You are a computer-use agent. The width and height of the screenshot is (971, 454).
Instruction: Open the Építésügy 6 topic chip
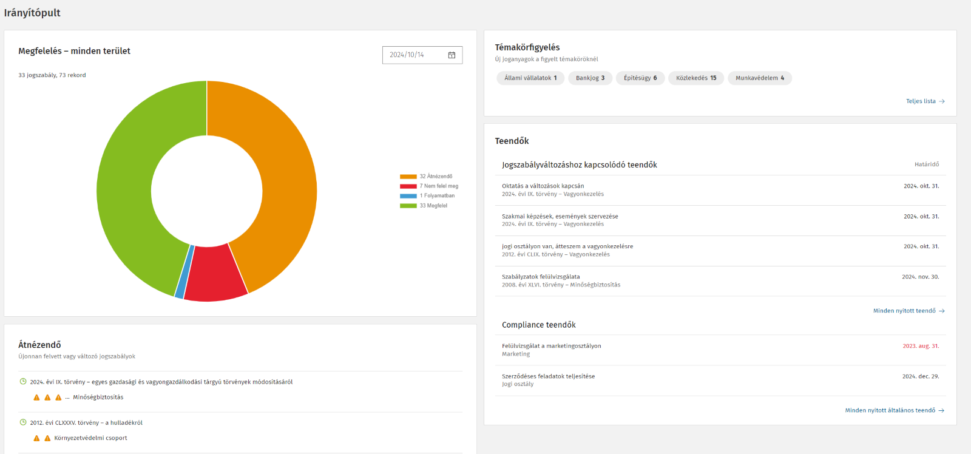pyautogui.click(x=640, y=78)
